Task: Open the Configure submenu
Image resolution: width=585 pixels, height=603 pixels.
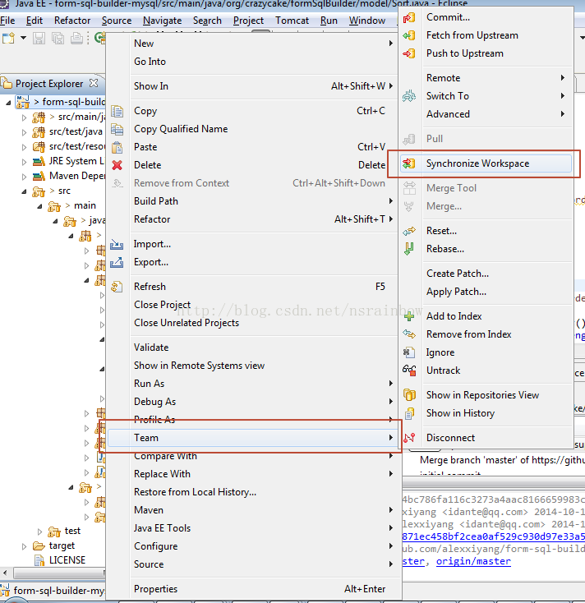Action: [x=252, y=546]
